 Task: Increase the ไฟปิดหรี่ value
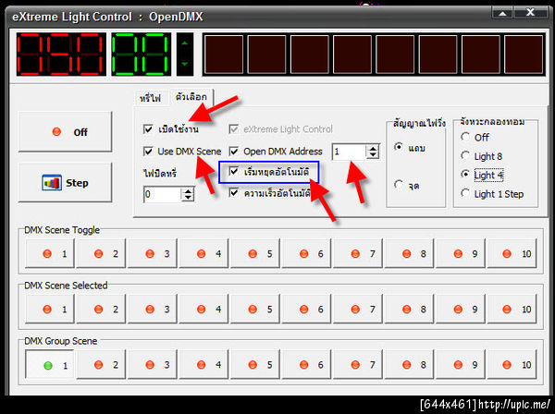point(188,190)
